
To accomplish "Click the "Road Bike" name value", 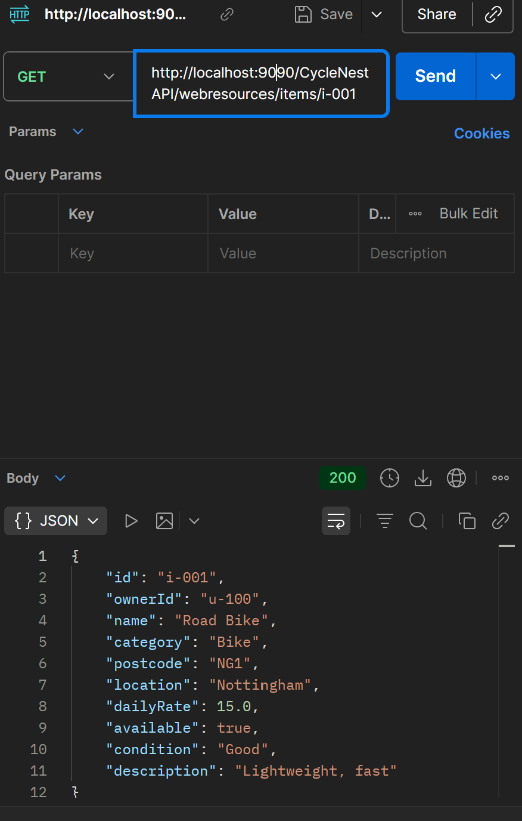I will click(x=222, y=621).
